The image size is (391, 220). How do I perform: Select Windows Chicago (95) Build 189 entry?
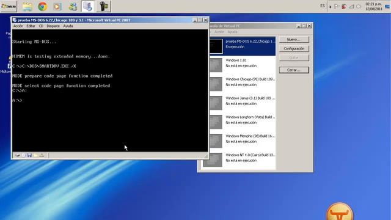pos(243,84)
